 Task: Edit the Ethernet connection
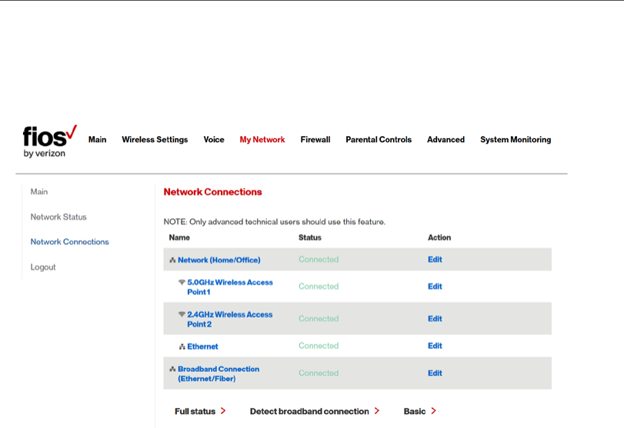pos(435,346)
